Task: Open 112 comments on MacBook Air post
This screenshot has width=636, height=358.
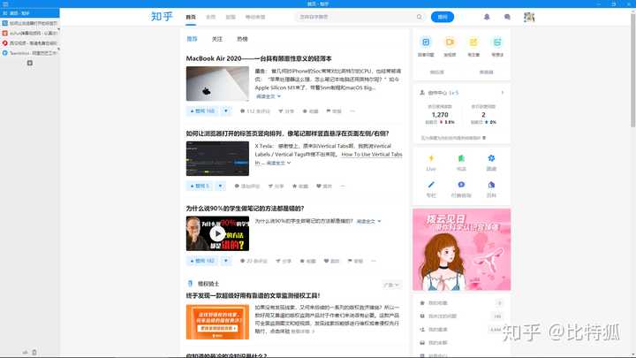Action: (254, 111)
